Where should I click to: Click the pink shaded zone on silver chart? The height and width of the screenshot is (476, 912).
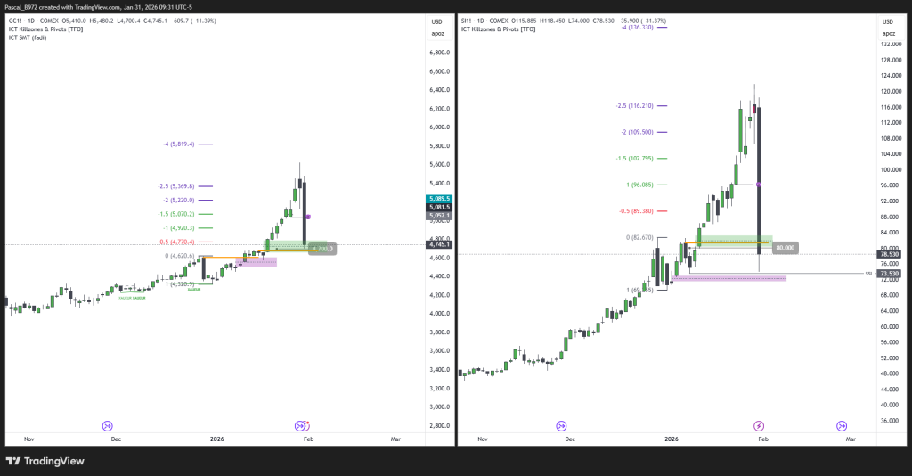[x=729, y=279]
